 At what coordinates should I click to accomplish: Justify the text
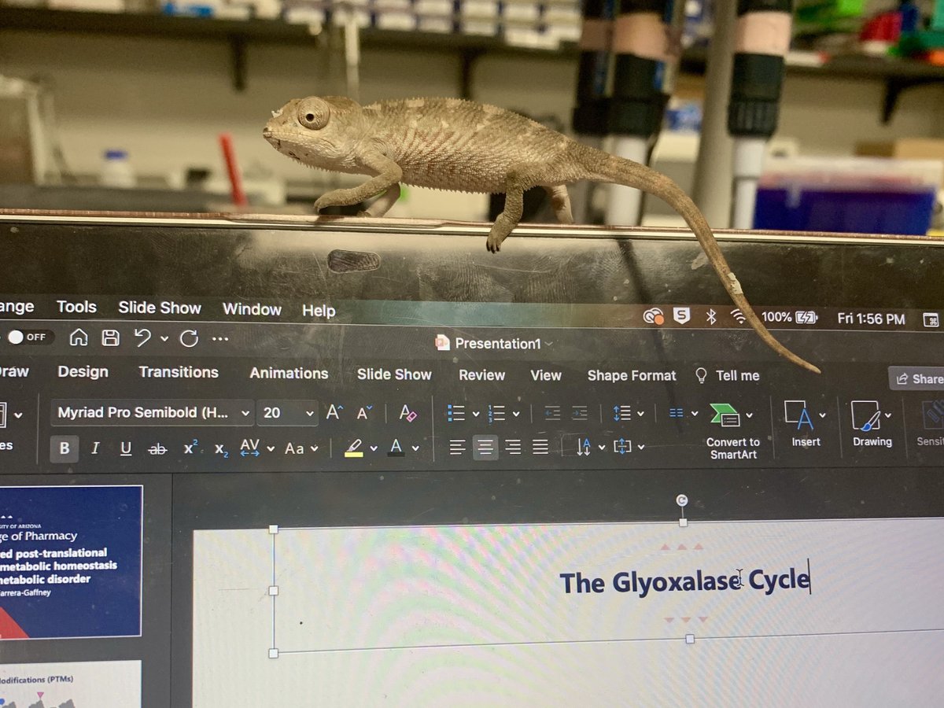[x=540, y=448]
